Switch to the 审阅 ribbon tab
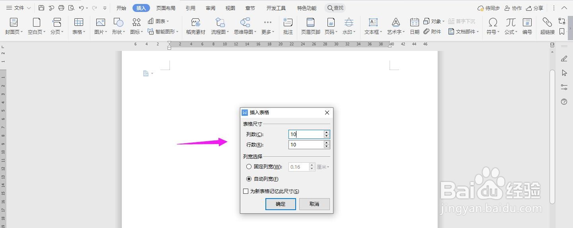This screenshot has width=573, height=228. click(x=211, y=8)
